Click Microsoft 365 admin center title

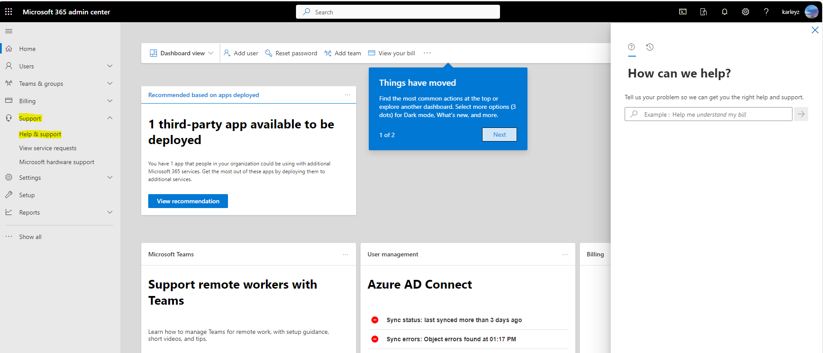(66, 12)
